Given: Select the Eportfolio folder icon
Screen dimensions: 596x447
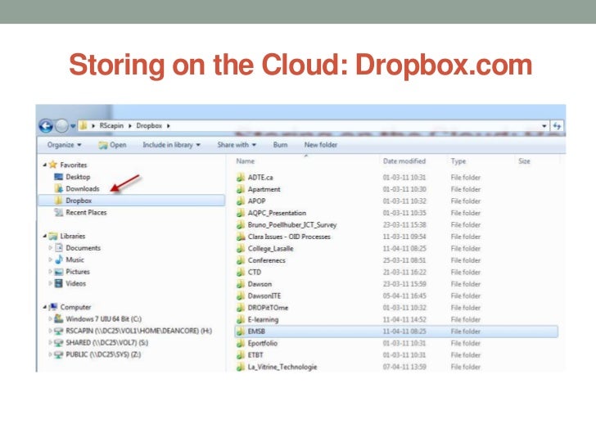Looking at the screenshot, I should click(240, 343).
